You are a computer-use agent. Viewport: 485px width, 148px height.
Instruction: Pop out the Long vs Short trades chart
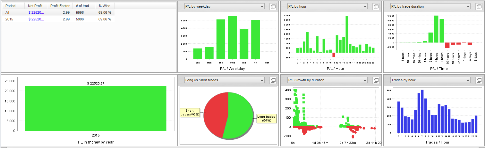coord(273,80)
